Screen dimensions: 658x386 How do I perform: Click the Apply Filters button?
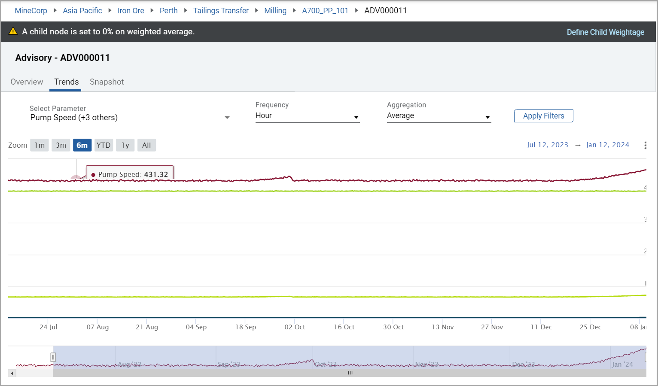point(543,116)
